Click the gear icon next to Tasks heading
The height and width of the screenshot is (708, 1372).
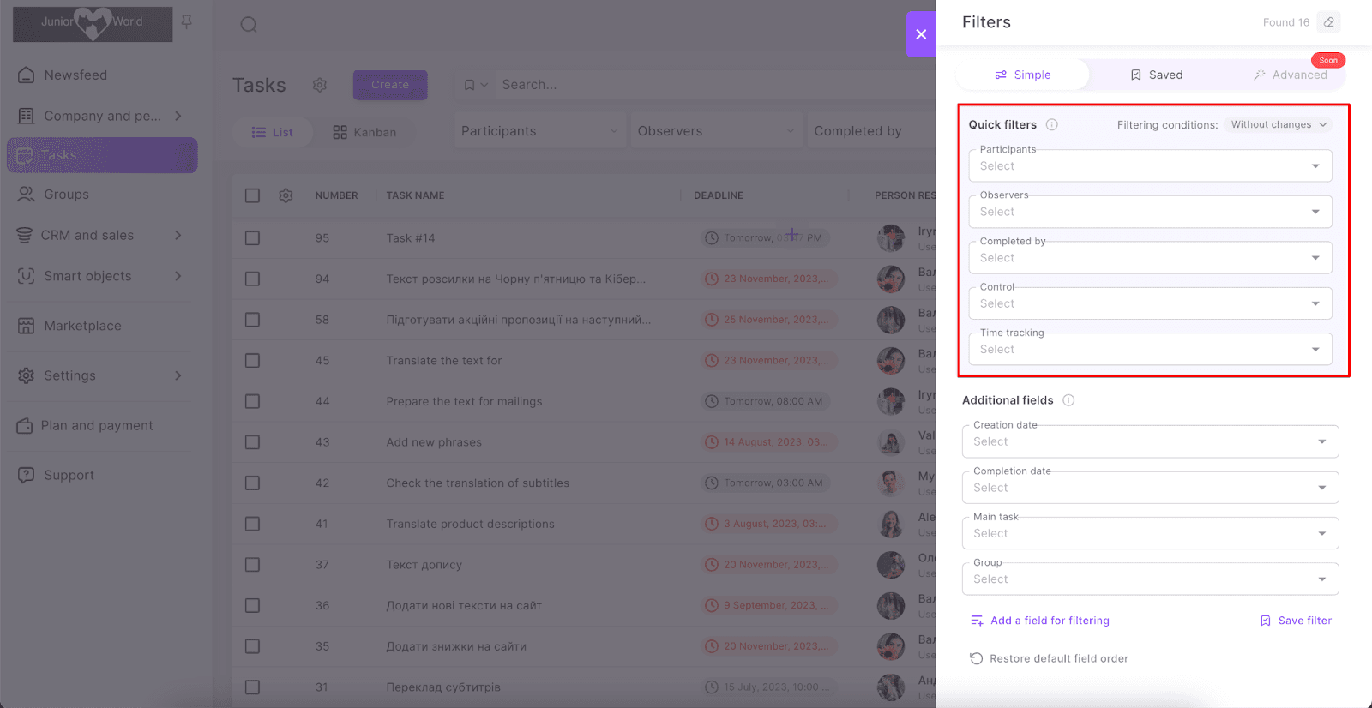pyautogui.click(x=320, y=85)
